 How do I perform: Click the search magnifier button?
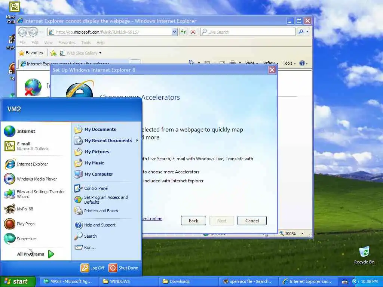tap(301, 32)
